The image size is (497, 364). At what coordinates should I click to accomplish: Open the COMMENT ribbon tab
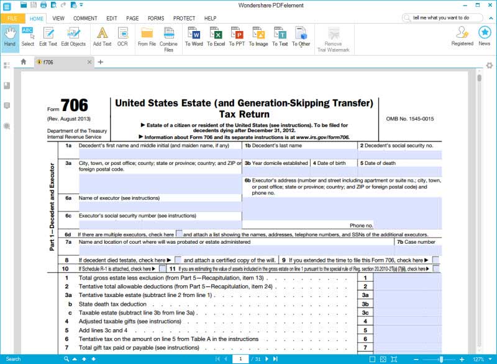85,19
